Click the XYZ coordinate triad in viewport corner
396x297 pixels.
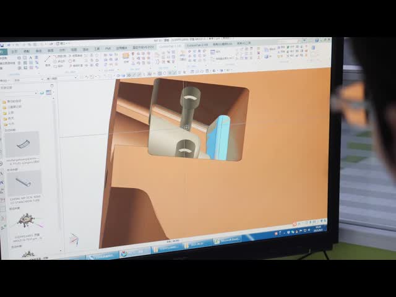point(74,238)
